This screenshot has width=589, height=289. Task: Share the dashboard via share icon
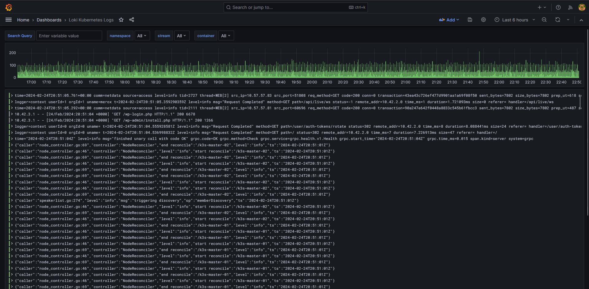pyautogui.click(x=132, y=20)
